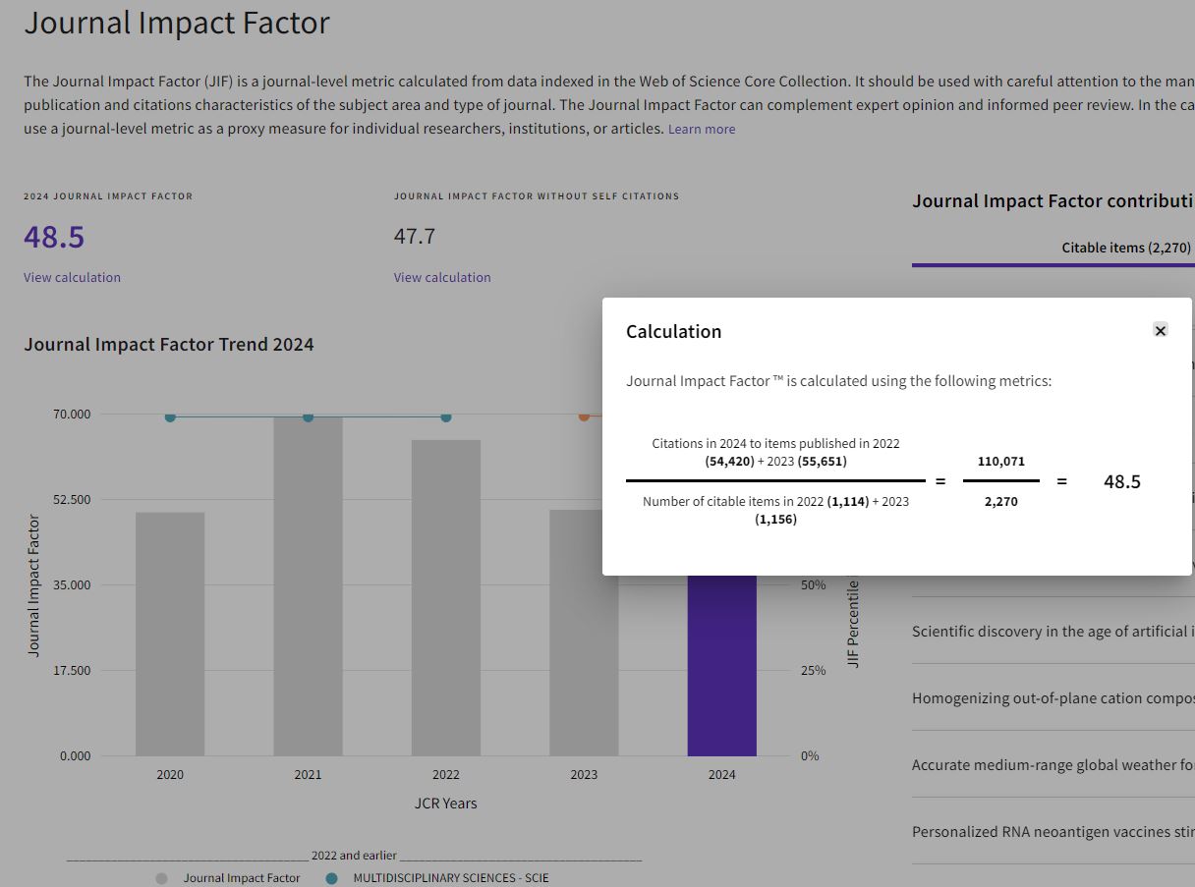Click the teal percentile marker above 2021
This screenshot has width=1195, height=887.
point(308,416)
